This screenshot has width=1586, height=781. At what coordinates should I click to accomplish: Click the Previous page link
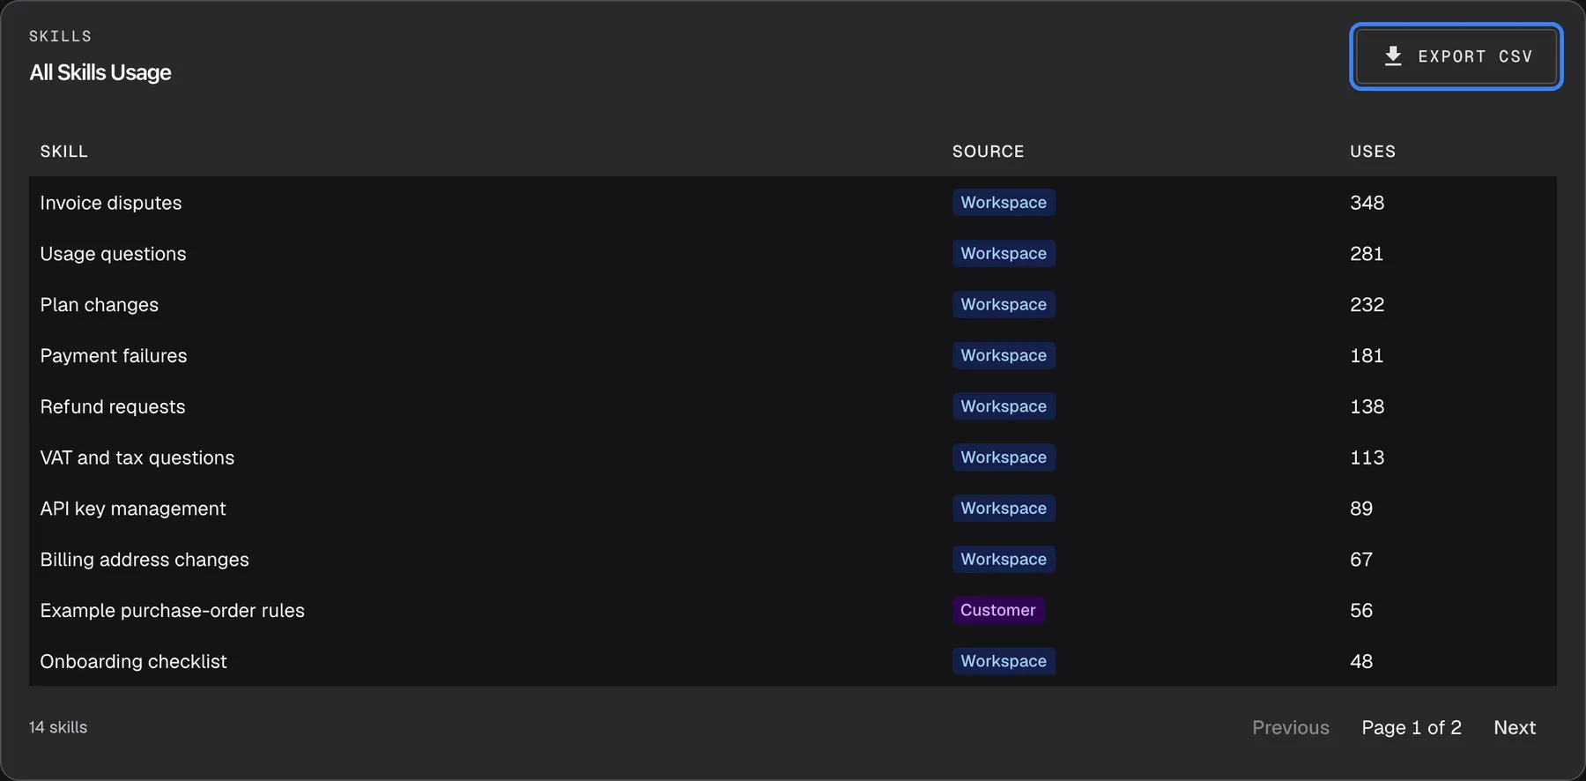click(1291, 727)
